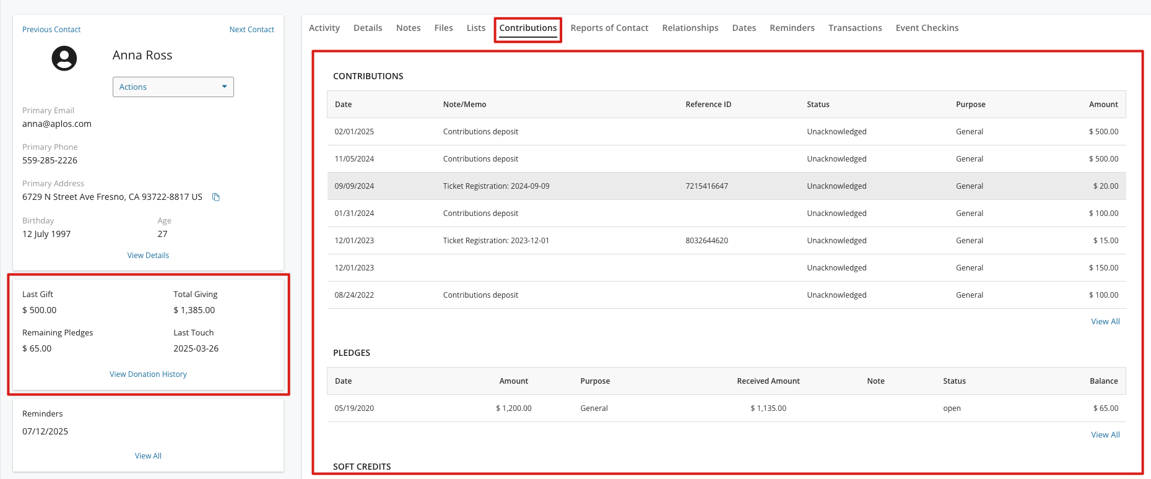Open the Actions dropdown
The width and height of the screenshot is (1151, 479).
(x=173, y=87)
